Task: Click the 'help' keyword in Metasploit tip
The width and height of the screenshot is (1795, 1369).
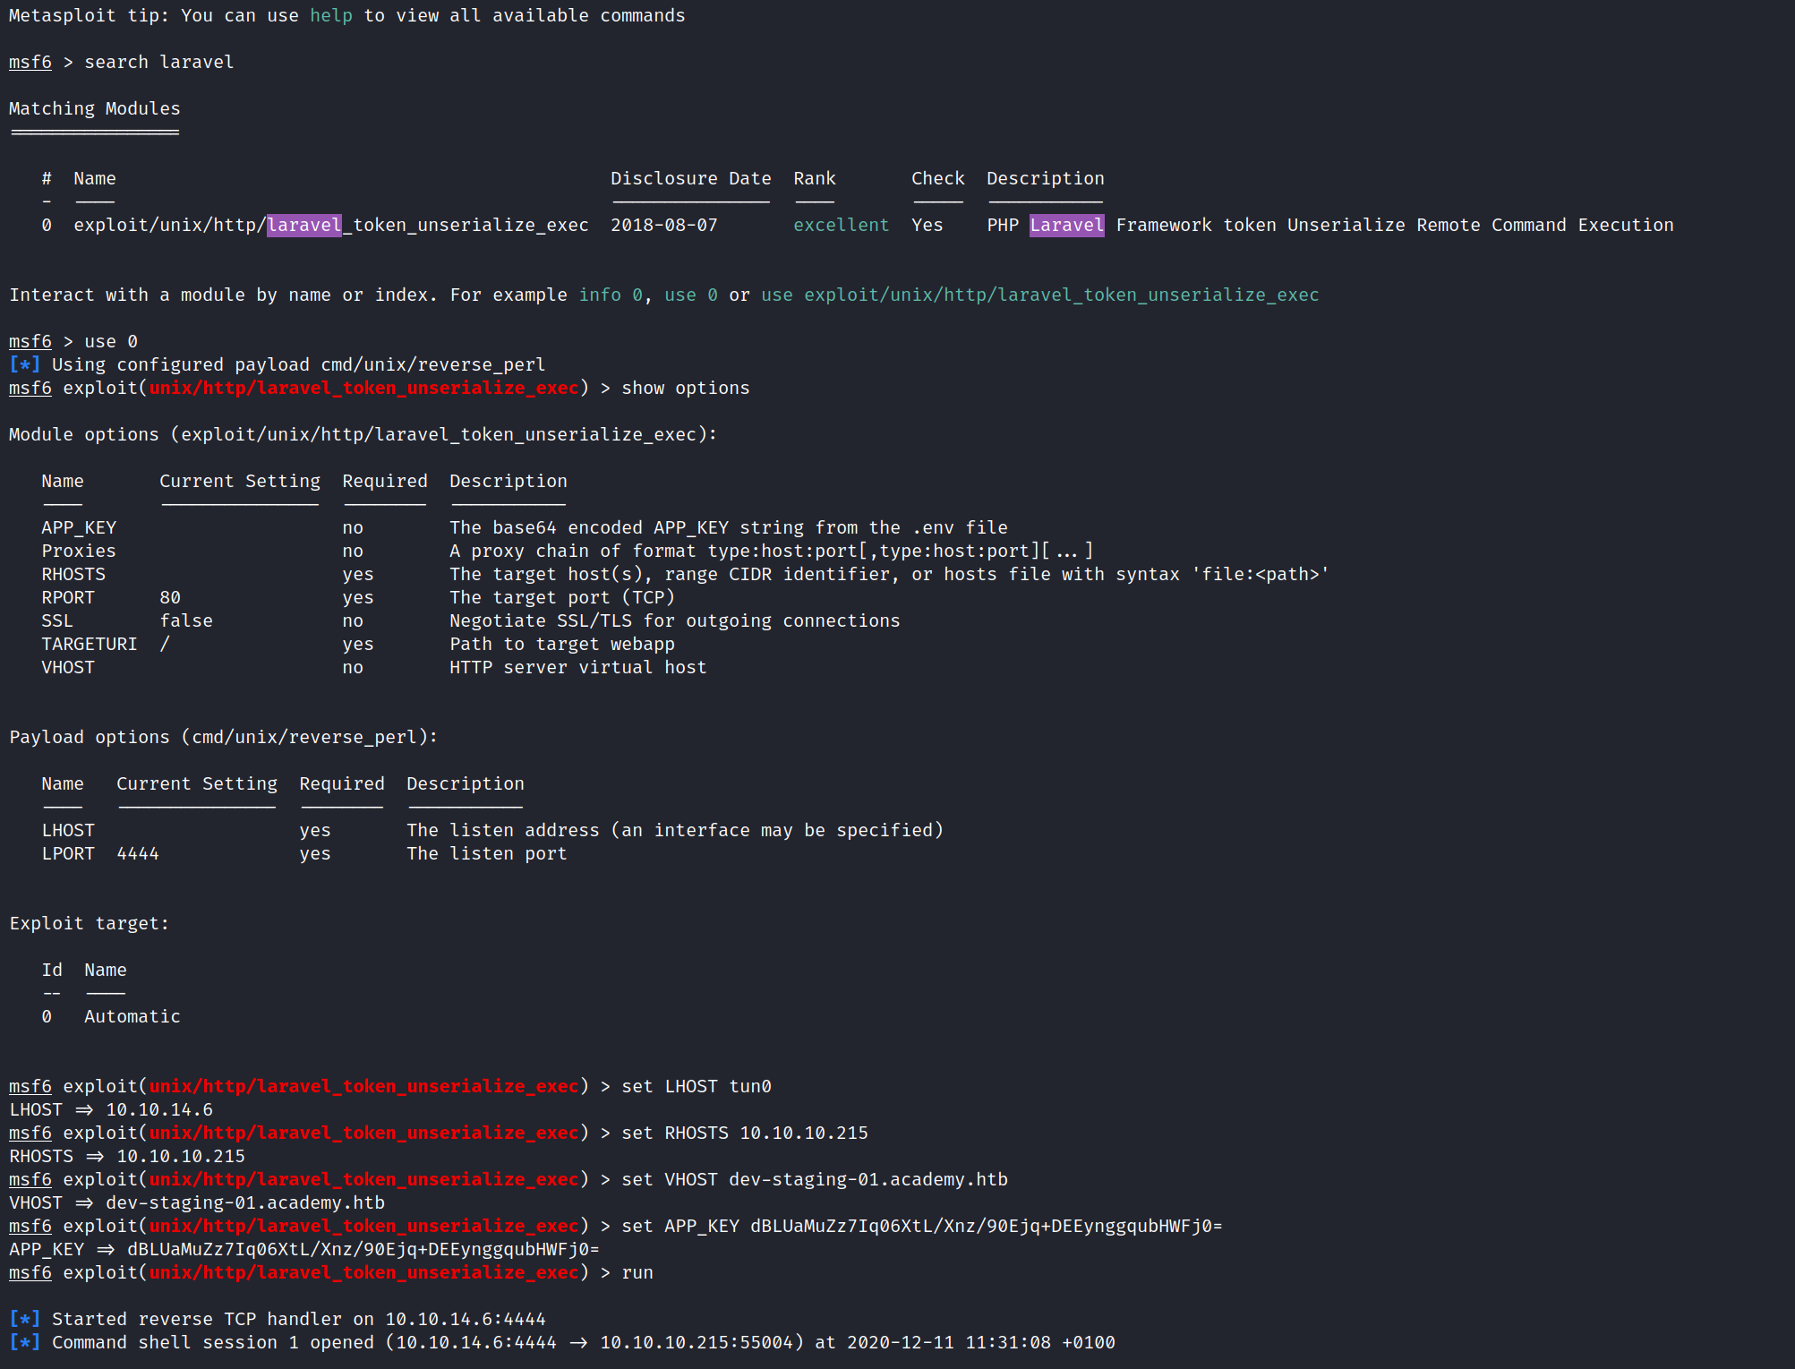Action: click(330, 15)
